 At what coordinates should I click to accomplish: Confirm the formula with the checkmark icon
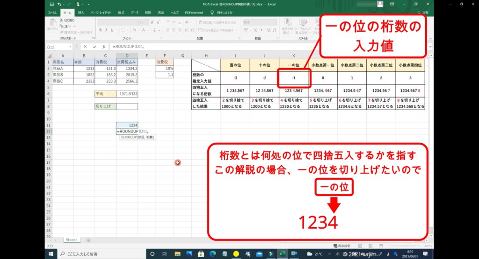94,47
